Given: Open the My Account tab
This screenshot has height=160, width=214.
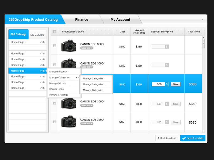Looking at the screenshot, I should tap(120, 19).
